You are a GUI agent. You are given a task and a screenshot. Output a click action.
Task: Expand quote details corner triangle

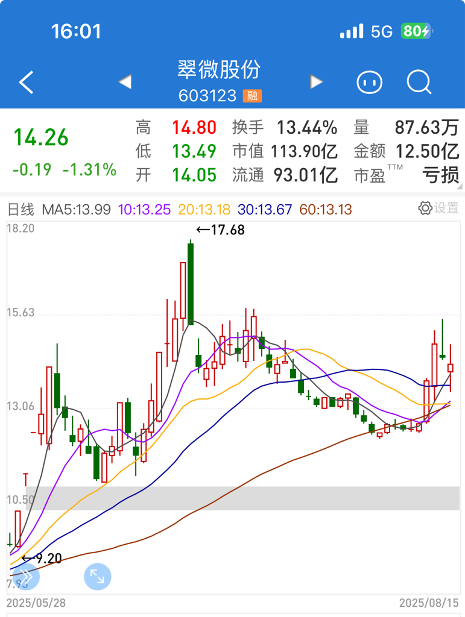click(460, 187)
